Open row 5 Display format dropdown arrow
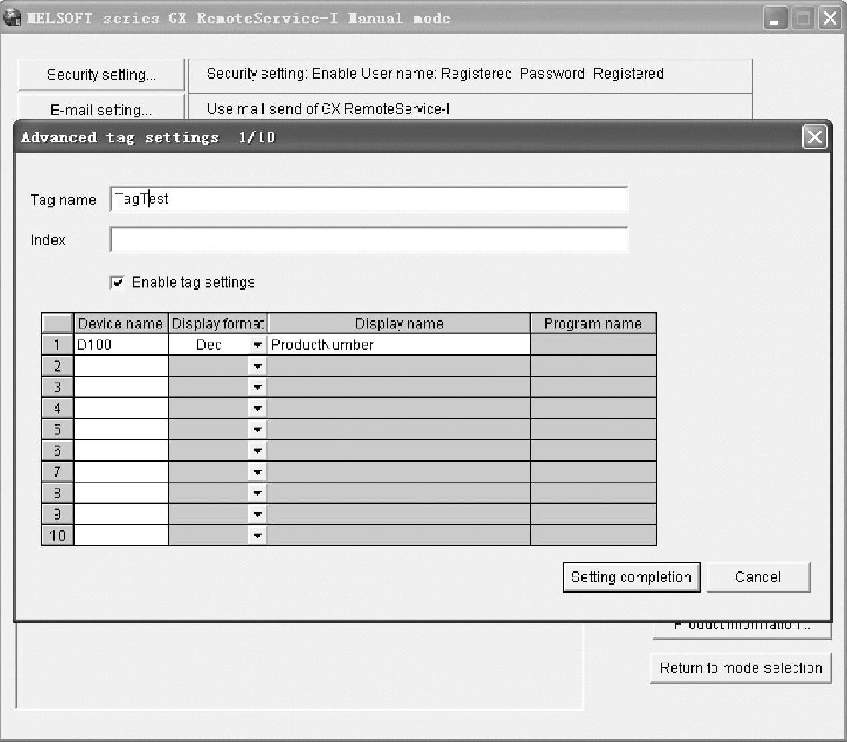 pos(257,430)
